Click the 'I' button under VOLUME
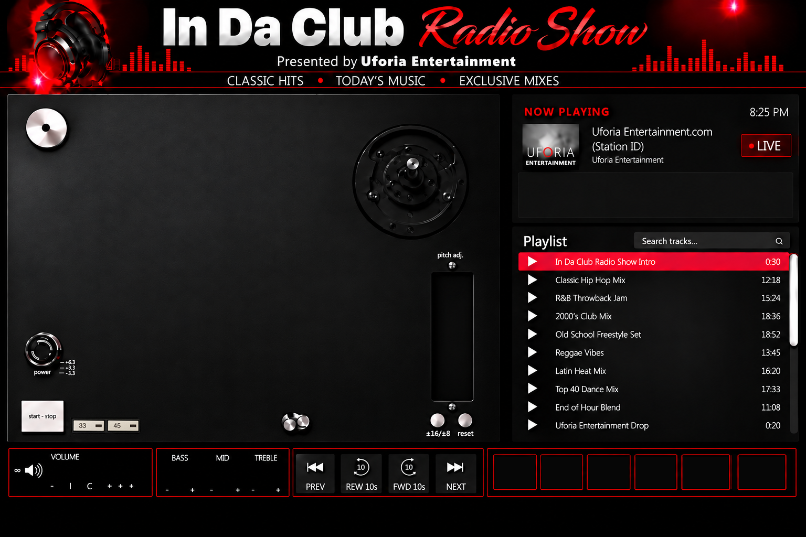The height and width of the screenshot is (537, 806). coord(70,486)
